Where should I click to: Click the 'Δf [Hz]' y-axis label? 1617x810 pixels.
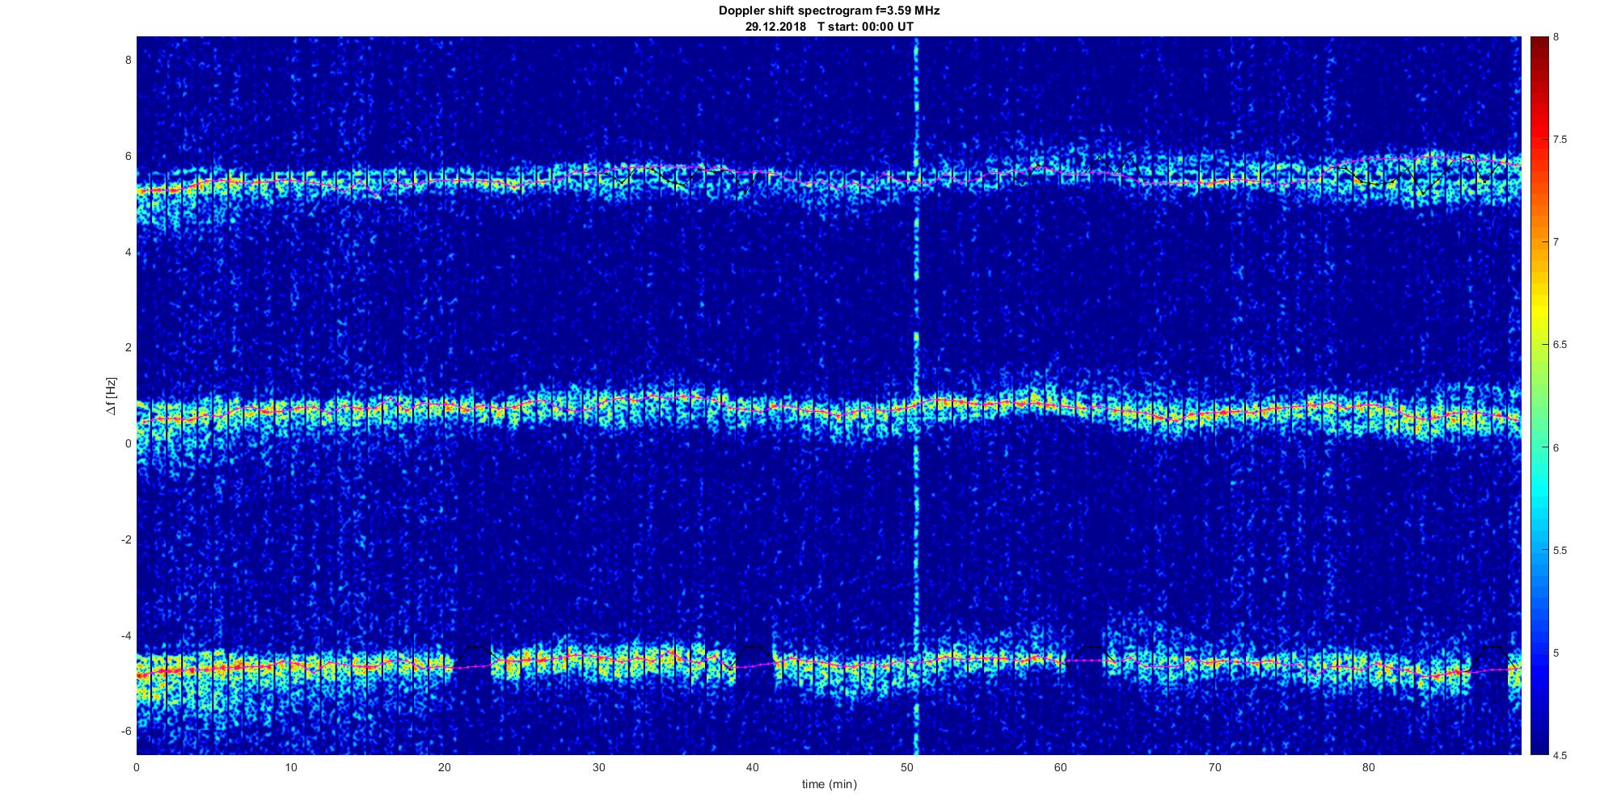click(111, 397)
